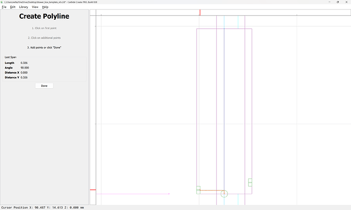
Task: Click the Angle value 90.000
Action: [24, 67]
